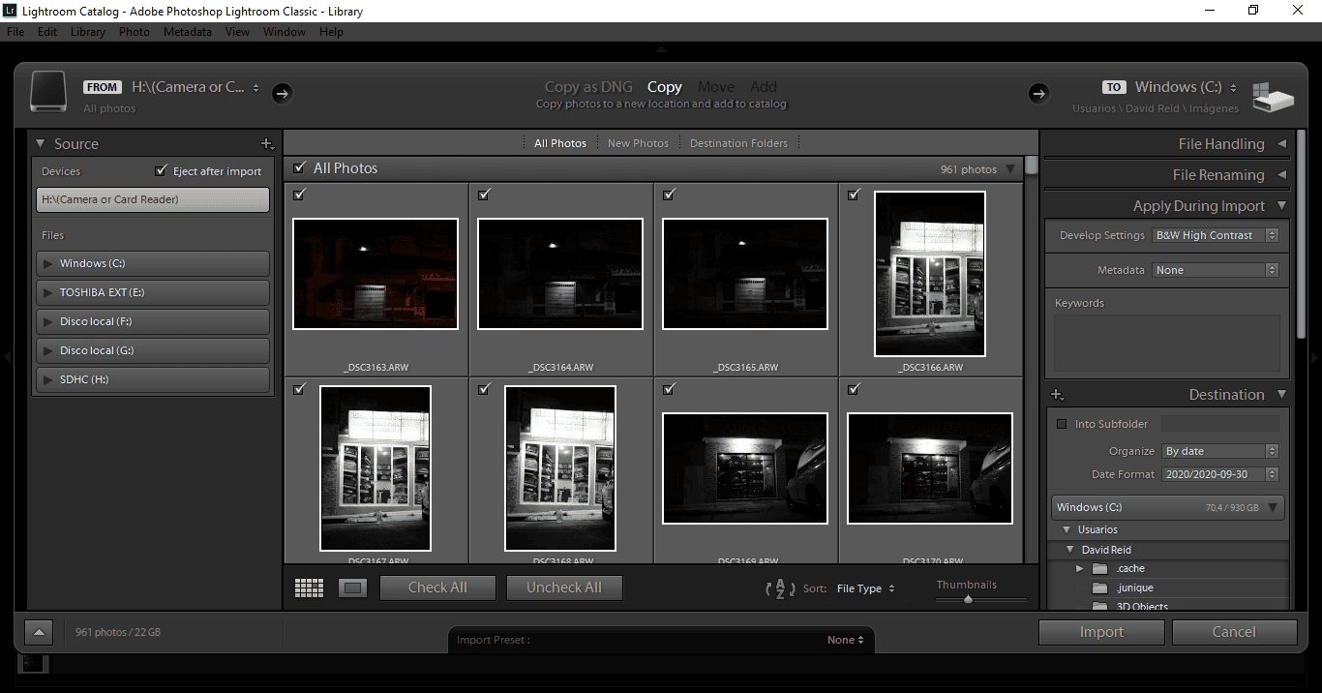
Task: Expand Windows (C:) in Source files
Action: tap(48, 263)
